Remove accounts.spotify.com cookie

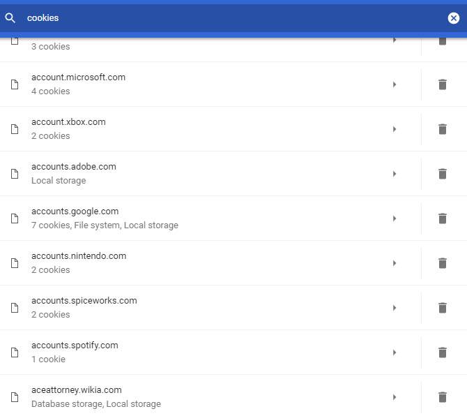443,352
